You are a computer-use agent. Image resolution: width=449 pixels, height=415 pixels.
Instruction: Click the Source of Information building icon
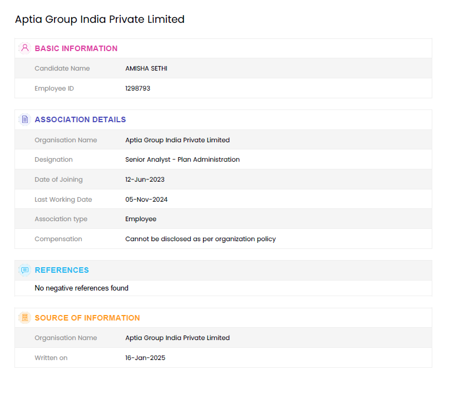24,318
